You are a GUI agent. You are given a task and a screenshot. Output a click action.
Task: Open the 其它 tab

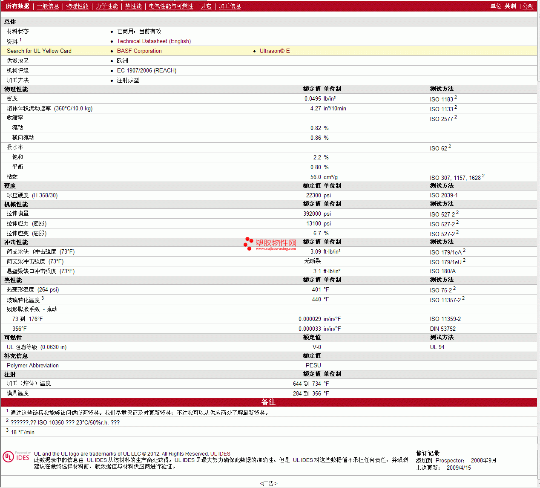pyautogui.click(x=206, y=6)
